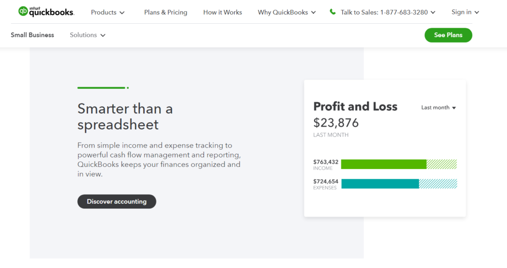507x268 pixels.
Task: Select the Small Business tab
Action: (x=32, y=35)
